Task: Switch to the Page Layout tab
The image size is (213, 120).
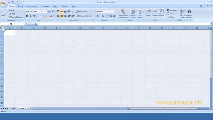Action: pos(32,6)
